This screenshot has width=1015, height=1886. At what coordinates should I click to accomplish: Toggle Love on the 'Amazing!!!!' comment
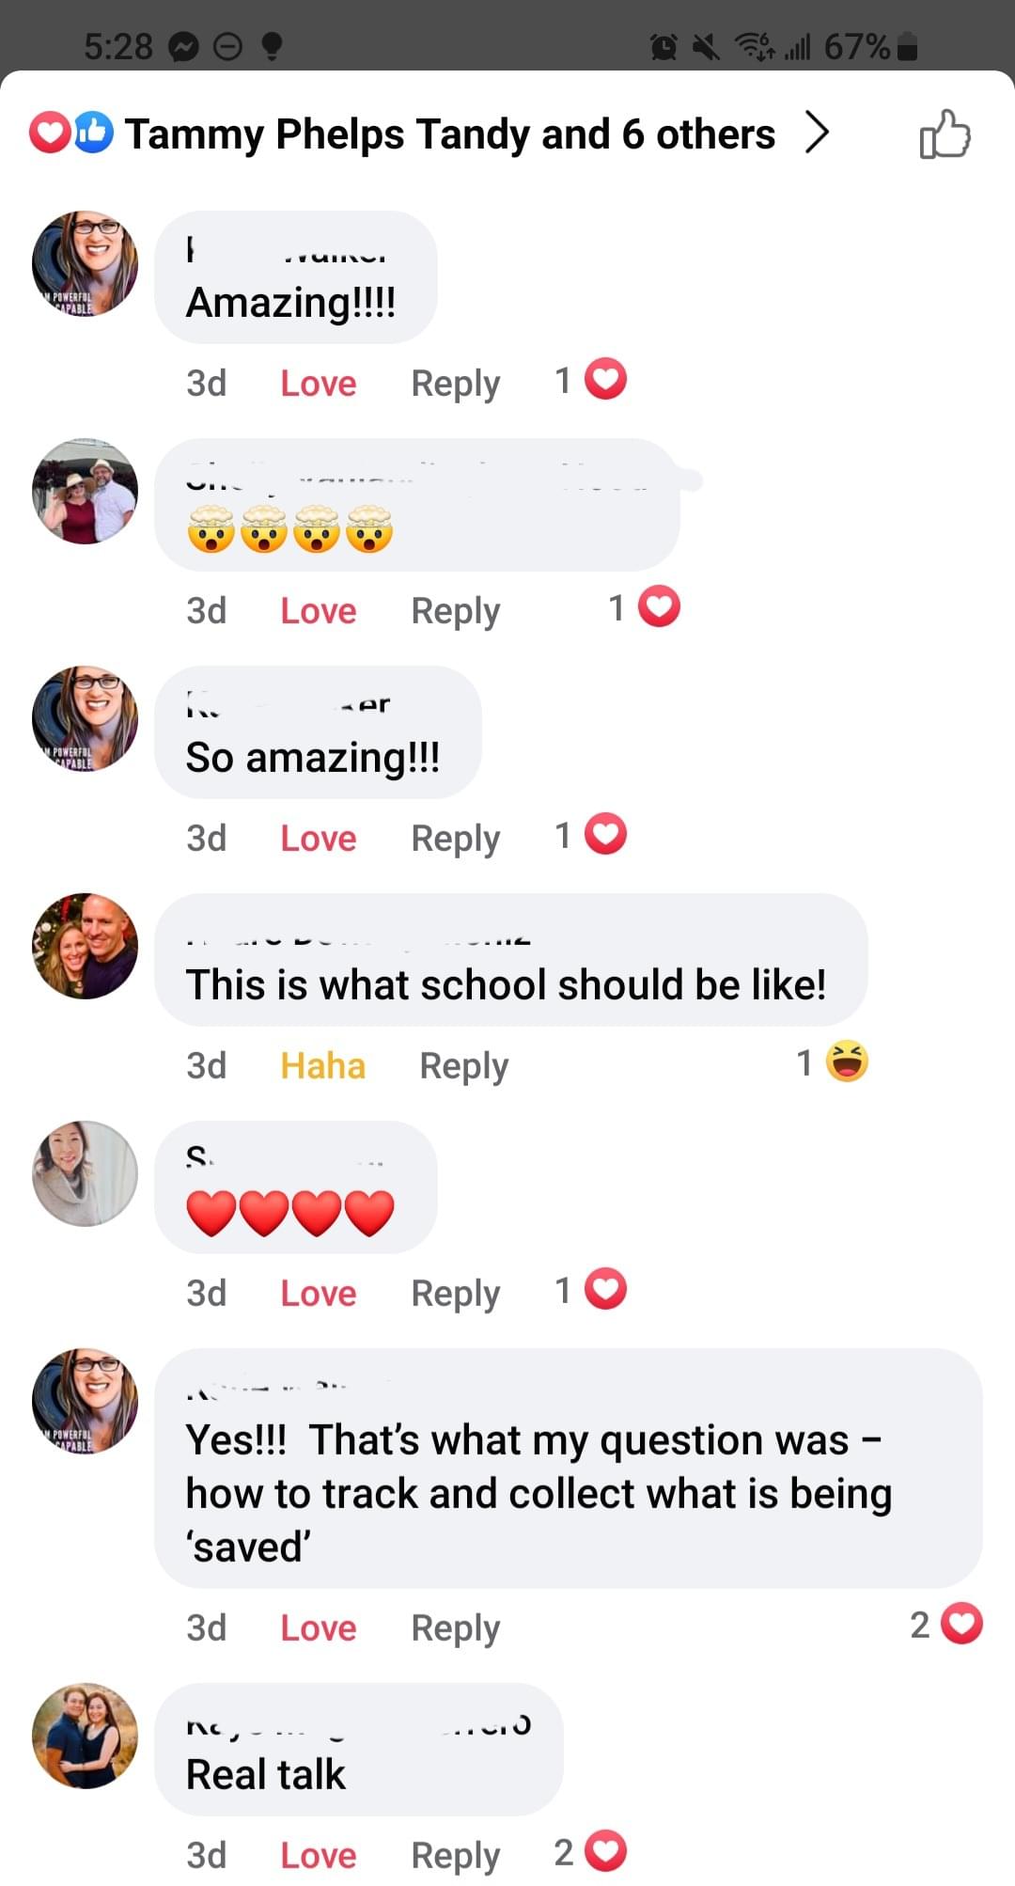[318, 384]
